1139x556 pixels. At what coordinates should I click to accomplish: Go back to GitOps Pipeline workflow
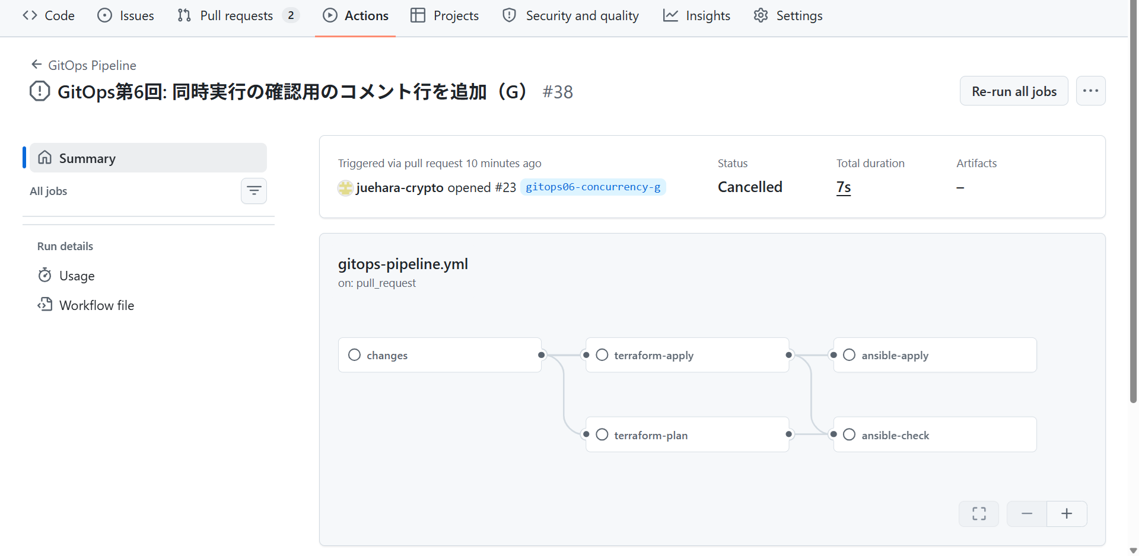coord(84,65)
